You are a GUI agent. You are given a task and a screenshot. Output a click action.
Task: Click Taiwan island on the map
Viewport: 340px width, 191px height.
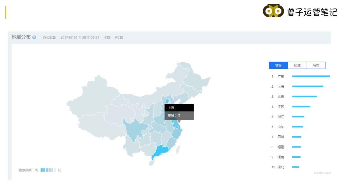(x=178, y=150)
